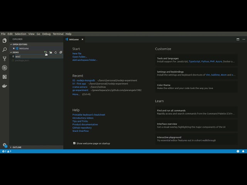
Task: Open recent 02 - nodejs-mongodb project
Action: click(x=84, y=81)
